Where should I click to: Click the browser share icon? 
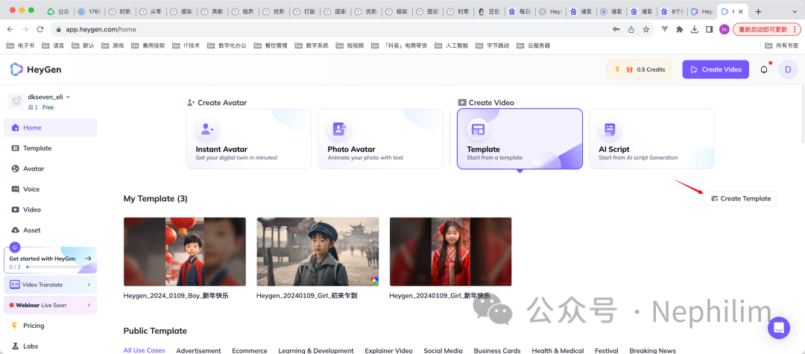click(x=631, y=29)
